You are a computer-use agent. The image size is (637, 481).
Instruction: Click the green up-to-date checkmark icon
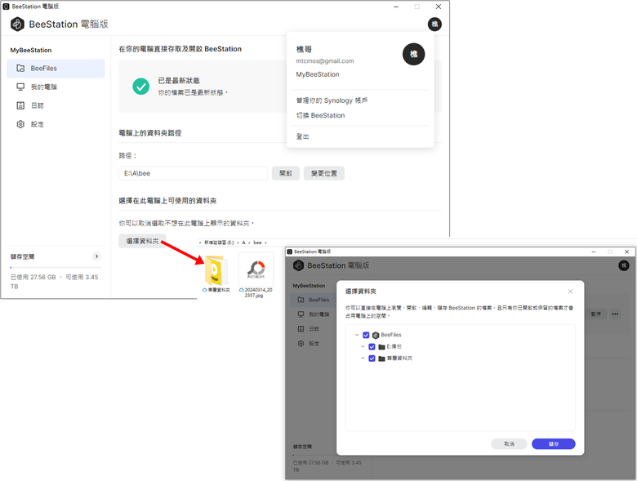pos(141,86)
